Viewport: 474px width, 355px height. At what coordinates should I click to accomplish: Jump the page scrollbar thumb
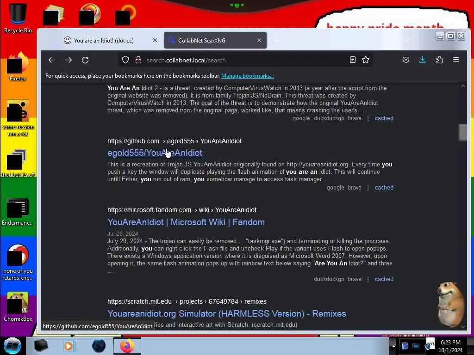pos(463,133)
